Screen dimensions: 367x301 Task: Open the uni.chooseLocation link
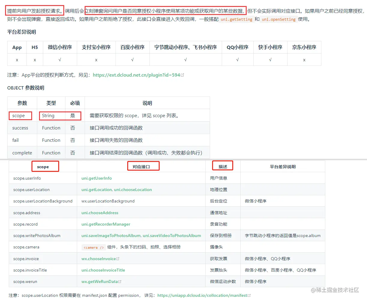(x=133, y=190)
